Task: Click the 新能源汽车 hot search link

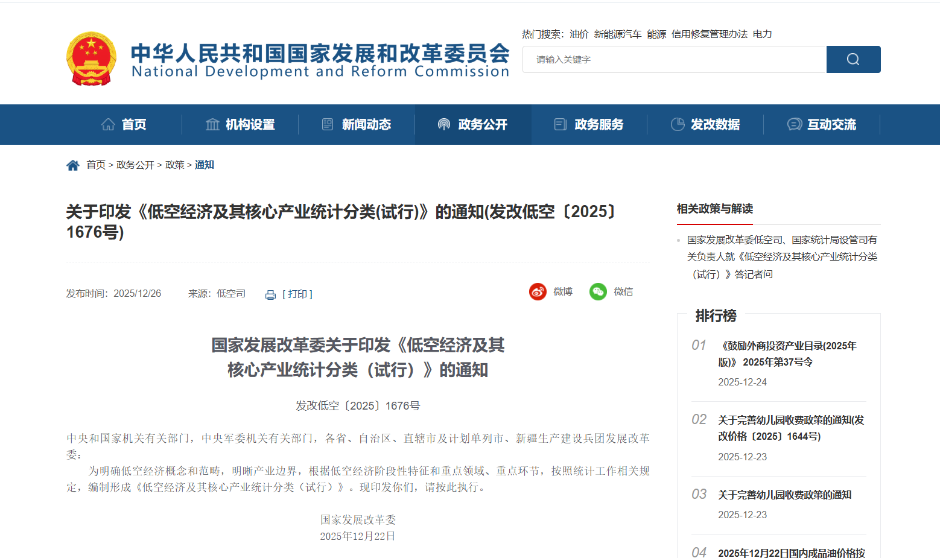Action: pyautogui.click(x=617, y=34)
